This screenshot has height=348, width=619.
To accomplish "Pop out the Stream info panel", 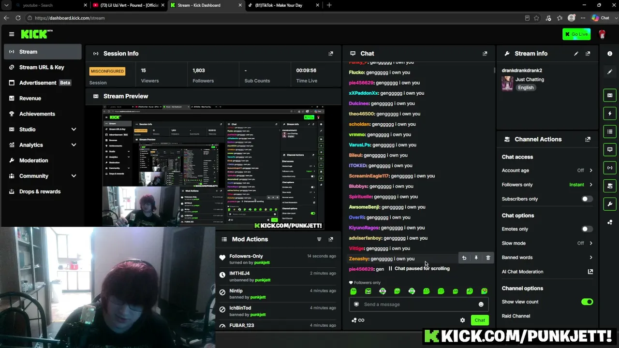I will (x=588, y=54).
